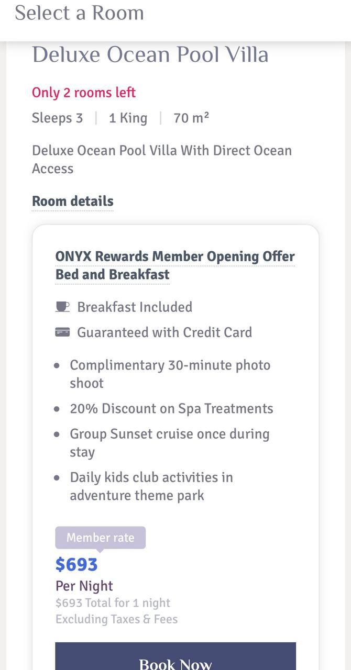Click the Guaranteed with Credit Card text
This screenshot has height=670, width=351.
coord(164,332)
